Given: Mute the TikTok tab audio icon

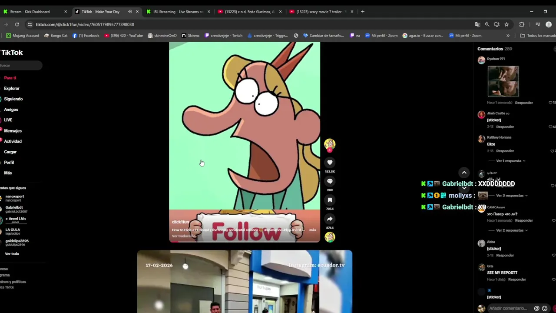Looking at the screenshot, I should click(x=129, y=12).
